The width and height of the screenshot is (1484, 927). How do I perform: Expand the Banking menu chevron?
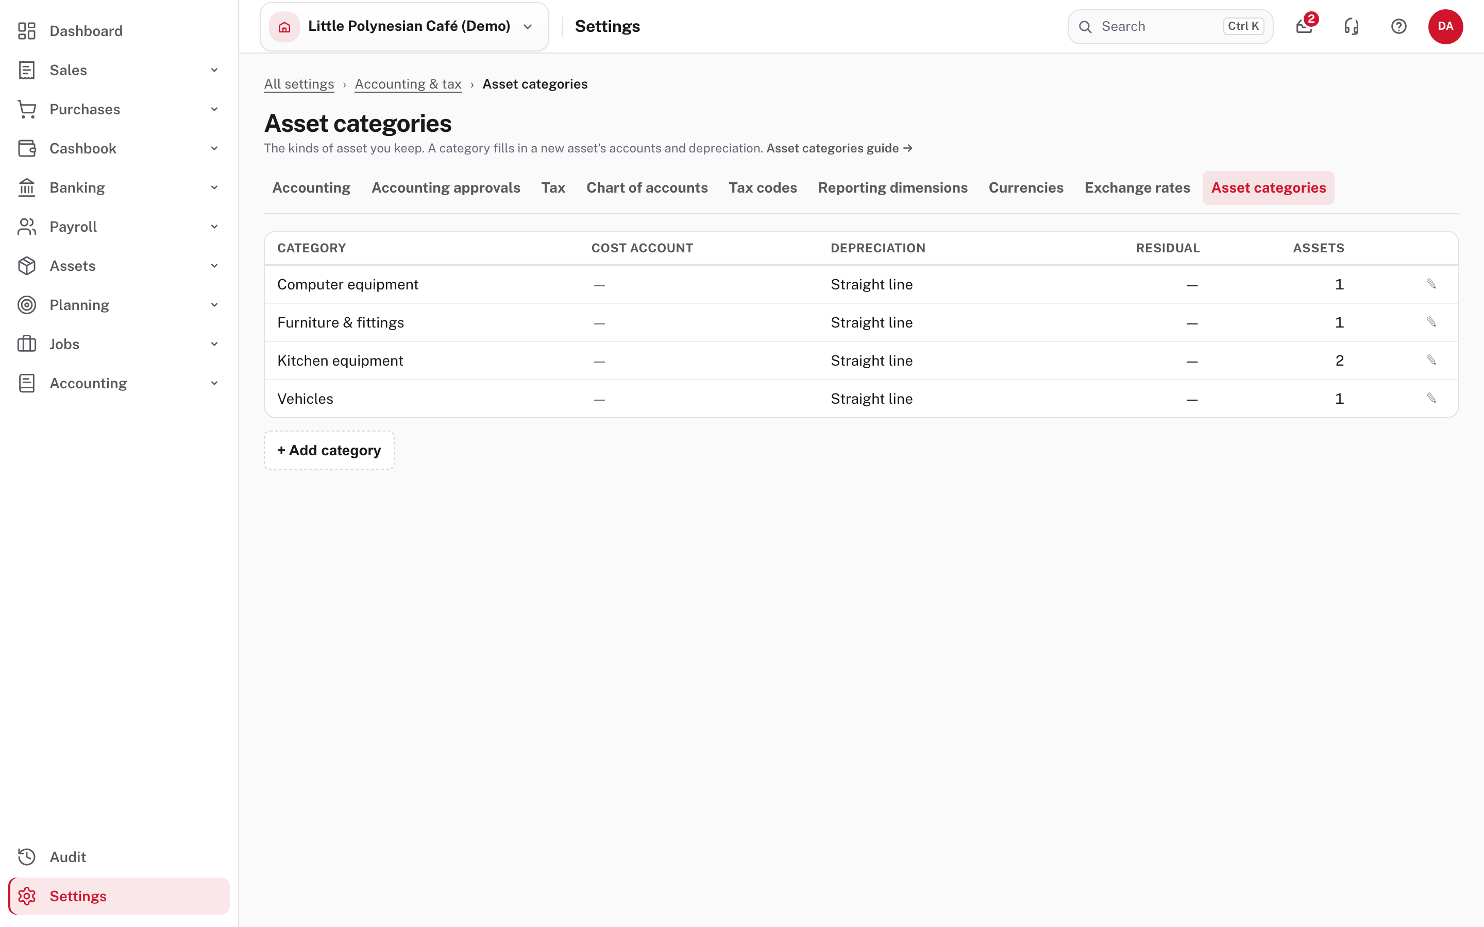(214, 187)
